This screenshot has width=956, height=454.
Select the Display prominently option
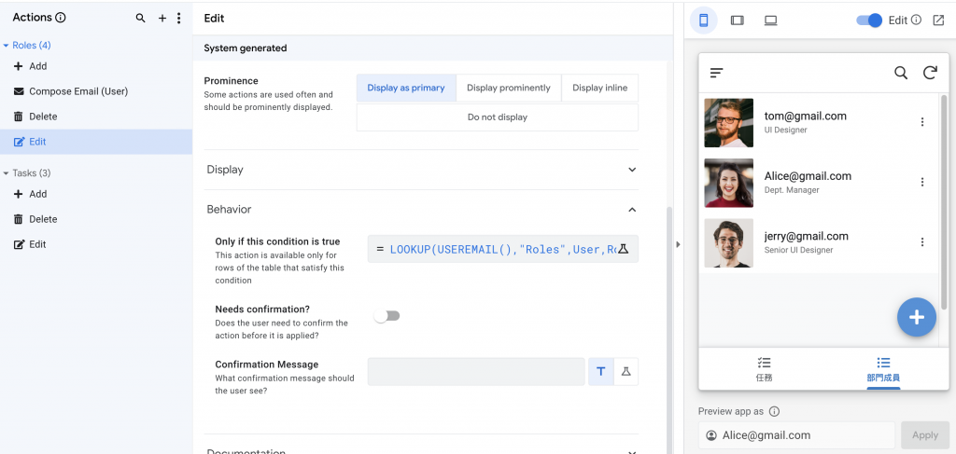[509, 88]
